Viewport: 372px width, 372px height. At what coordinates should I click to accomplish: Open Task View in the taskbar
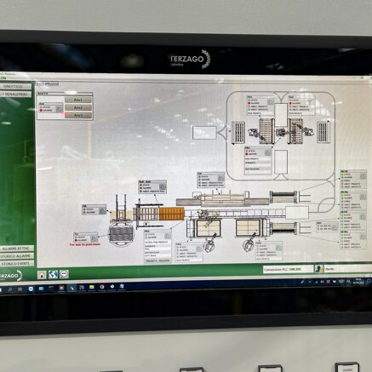(x=20, y=289)
